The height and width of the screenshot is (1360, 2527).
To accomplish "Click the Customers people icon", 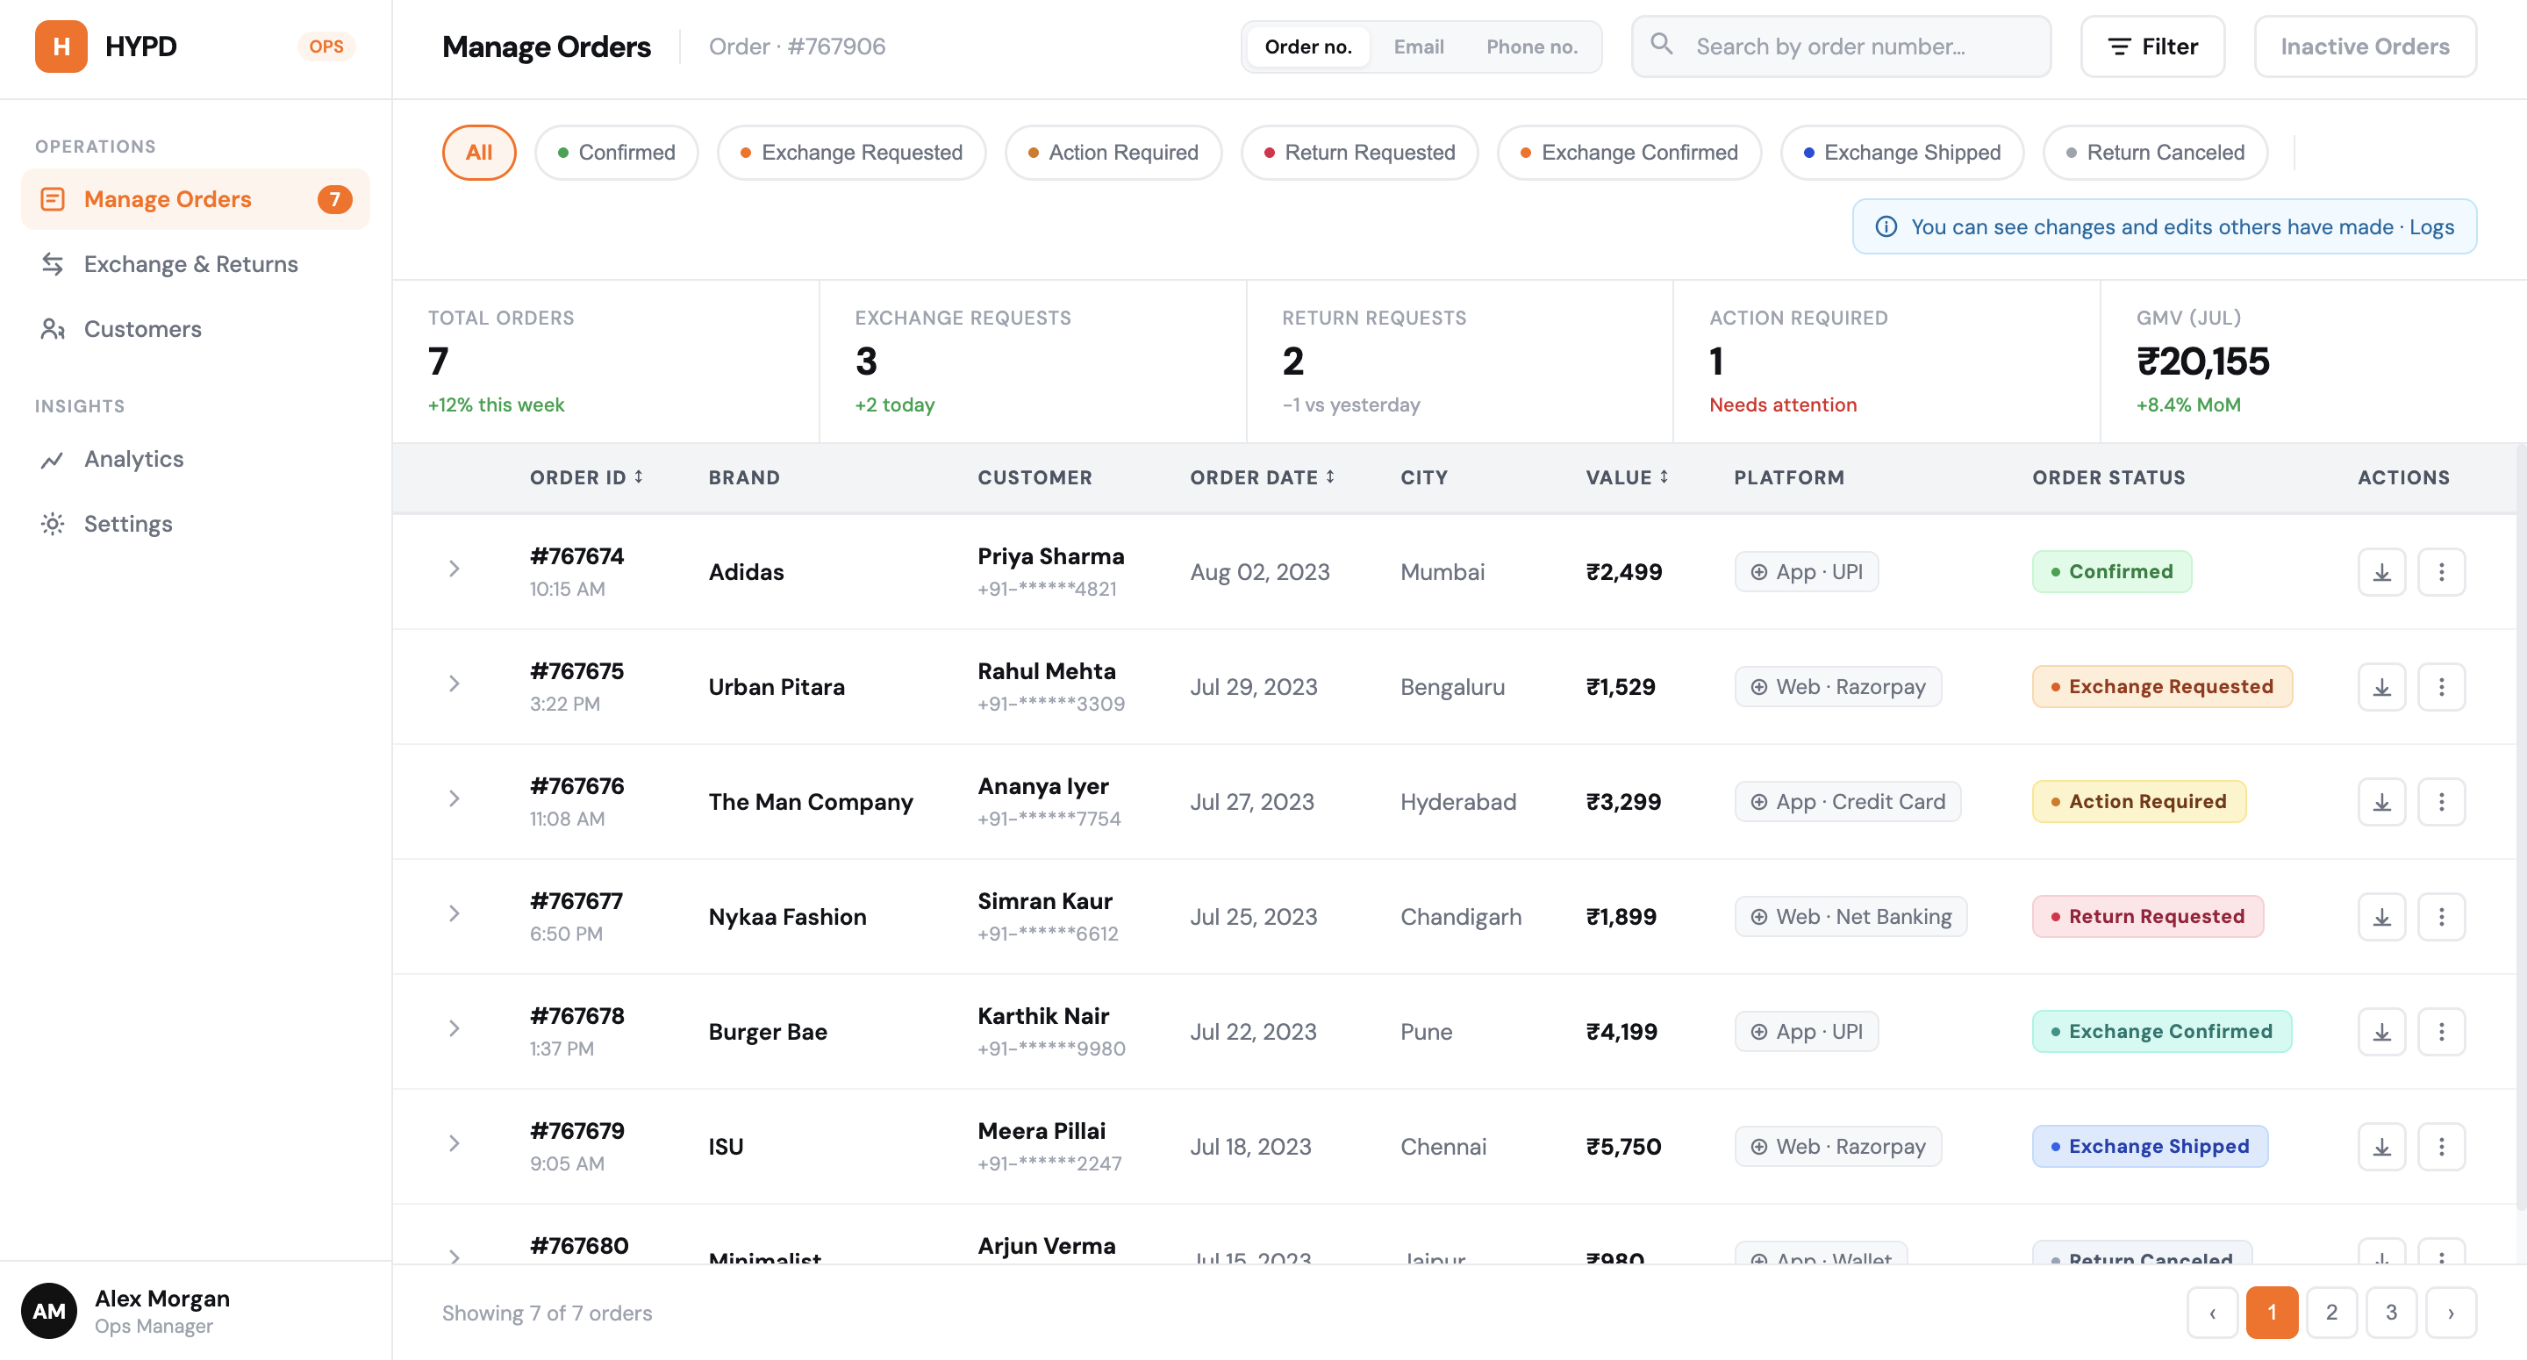I will pos(53,329).
